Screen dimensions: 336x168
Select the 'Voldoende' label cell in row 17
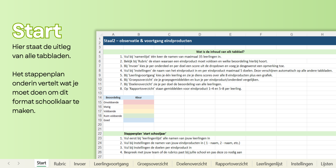coord(113,111)
